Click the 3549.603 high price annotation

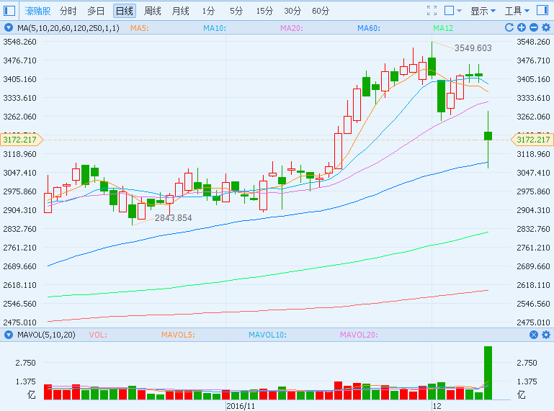point(473,48)
